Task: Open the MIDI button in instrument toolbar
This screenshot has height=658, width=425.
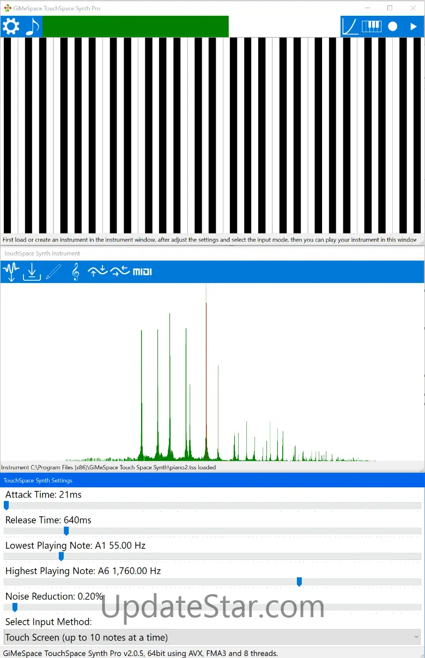Action: click(x=142, y=271)
